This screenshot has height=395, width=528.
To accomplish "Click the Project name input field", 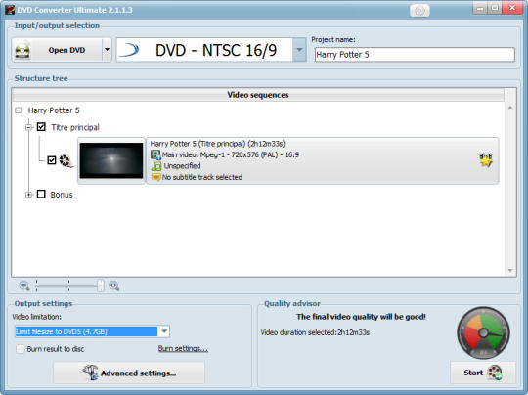I will (x=415, y=55).
